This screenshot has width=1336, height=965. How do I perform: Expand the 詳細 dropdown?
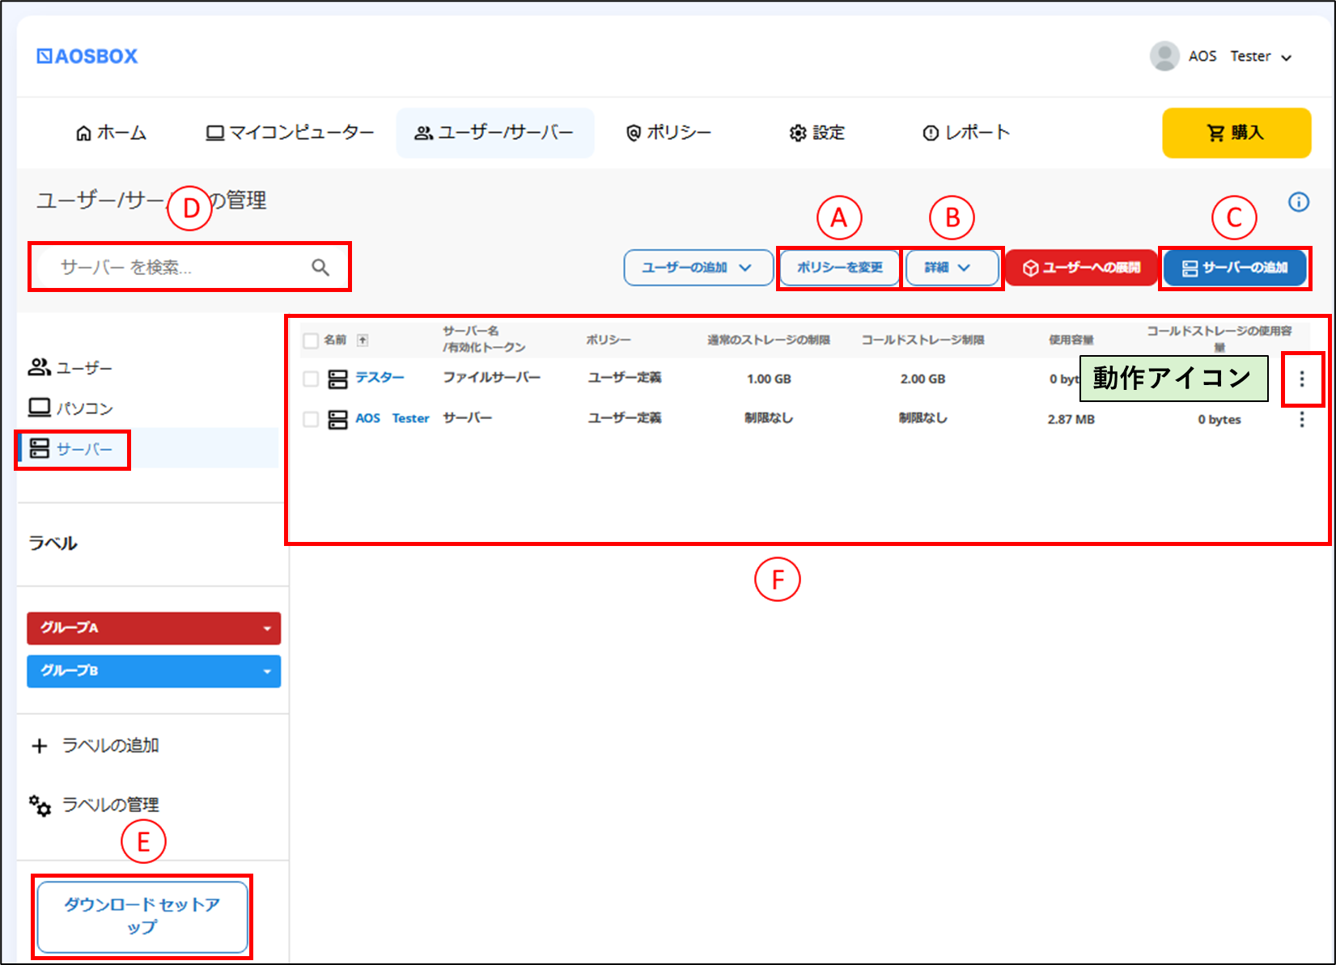point(952,268)
